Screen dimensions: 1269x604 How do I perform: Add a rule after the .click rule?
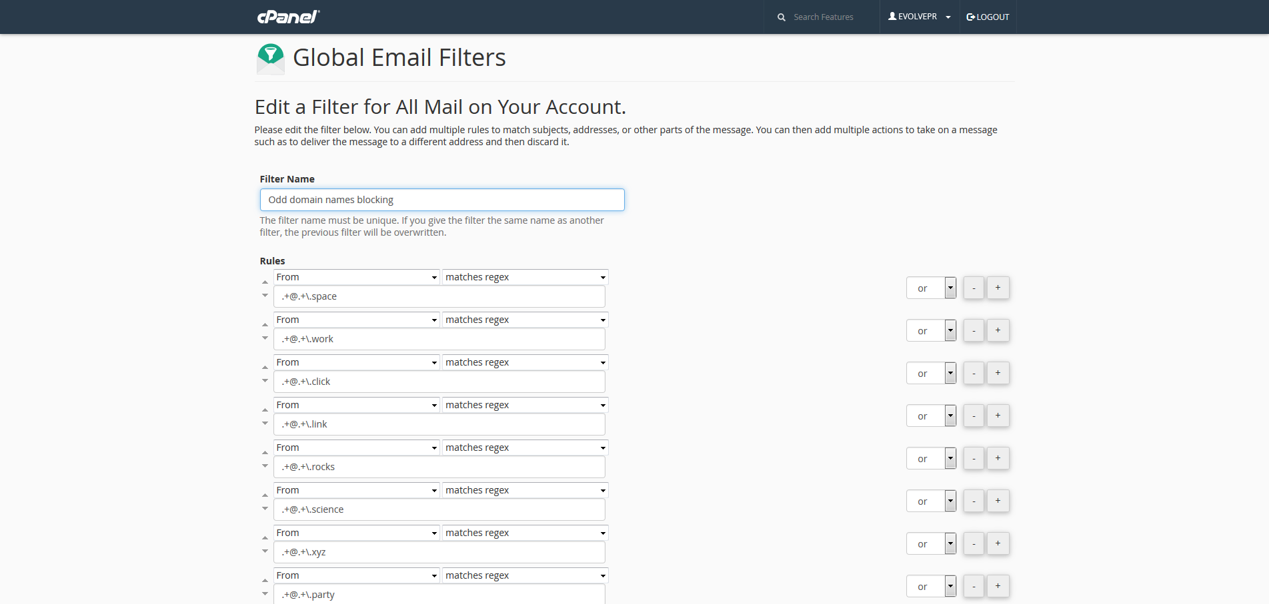point(998,373)
